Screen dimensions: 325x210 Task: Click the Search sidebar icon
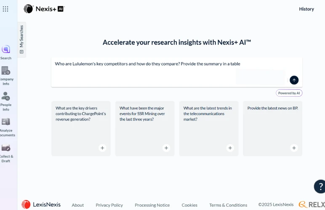point(6,50)
